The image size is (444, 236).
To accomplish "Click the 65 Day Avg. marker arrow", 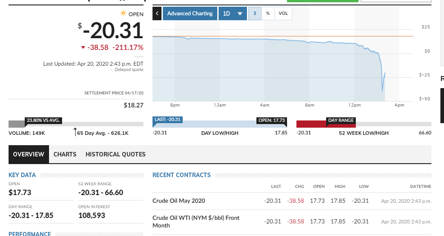I will [75, 132].
